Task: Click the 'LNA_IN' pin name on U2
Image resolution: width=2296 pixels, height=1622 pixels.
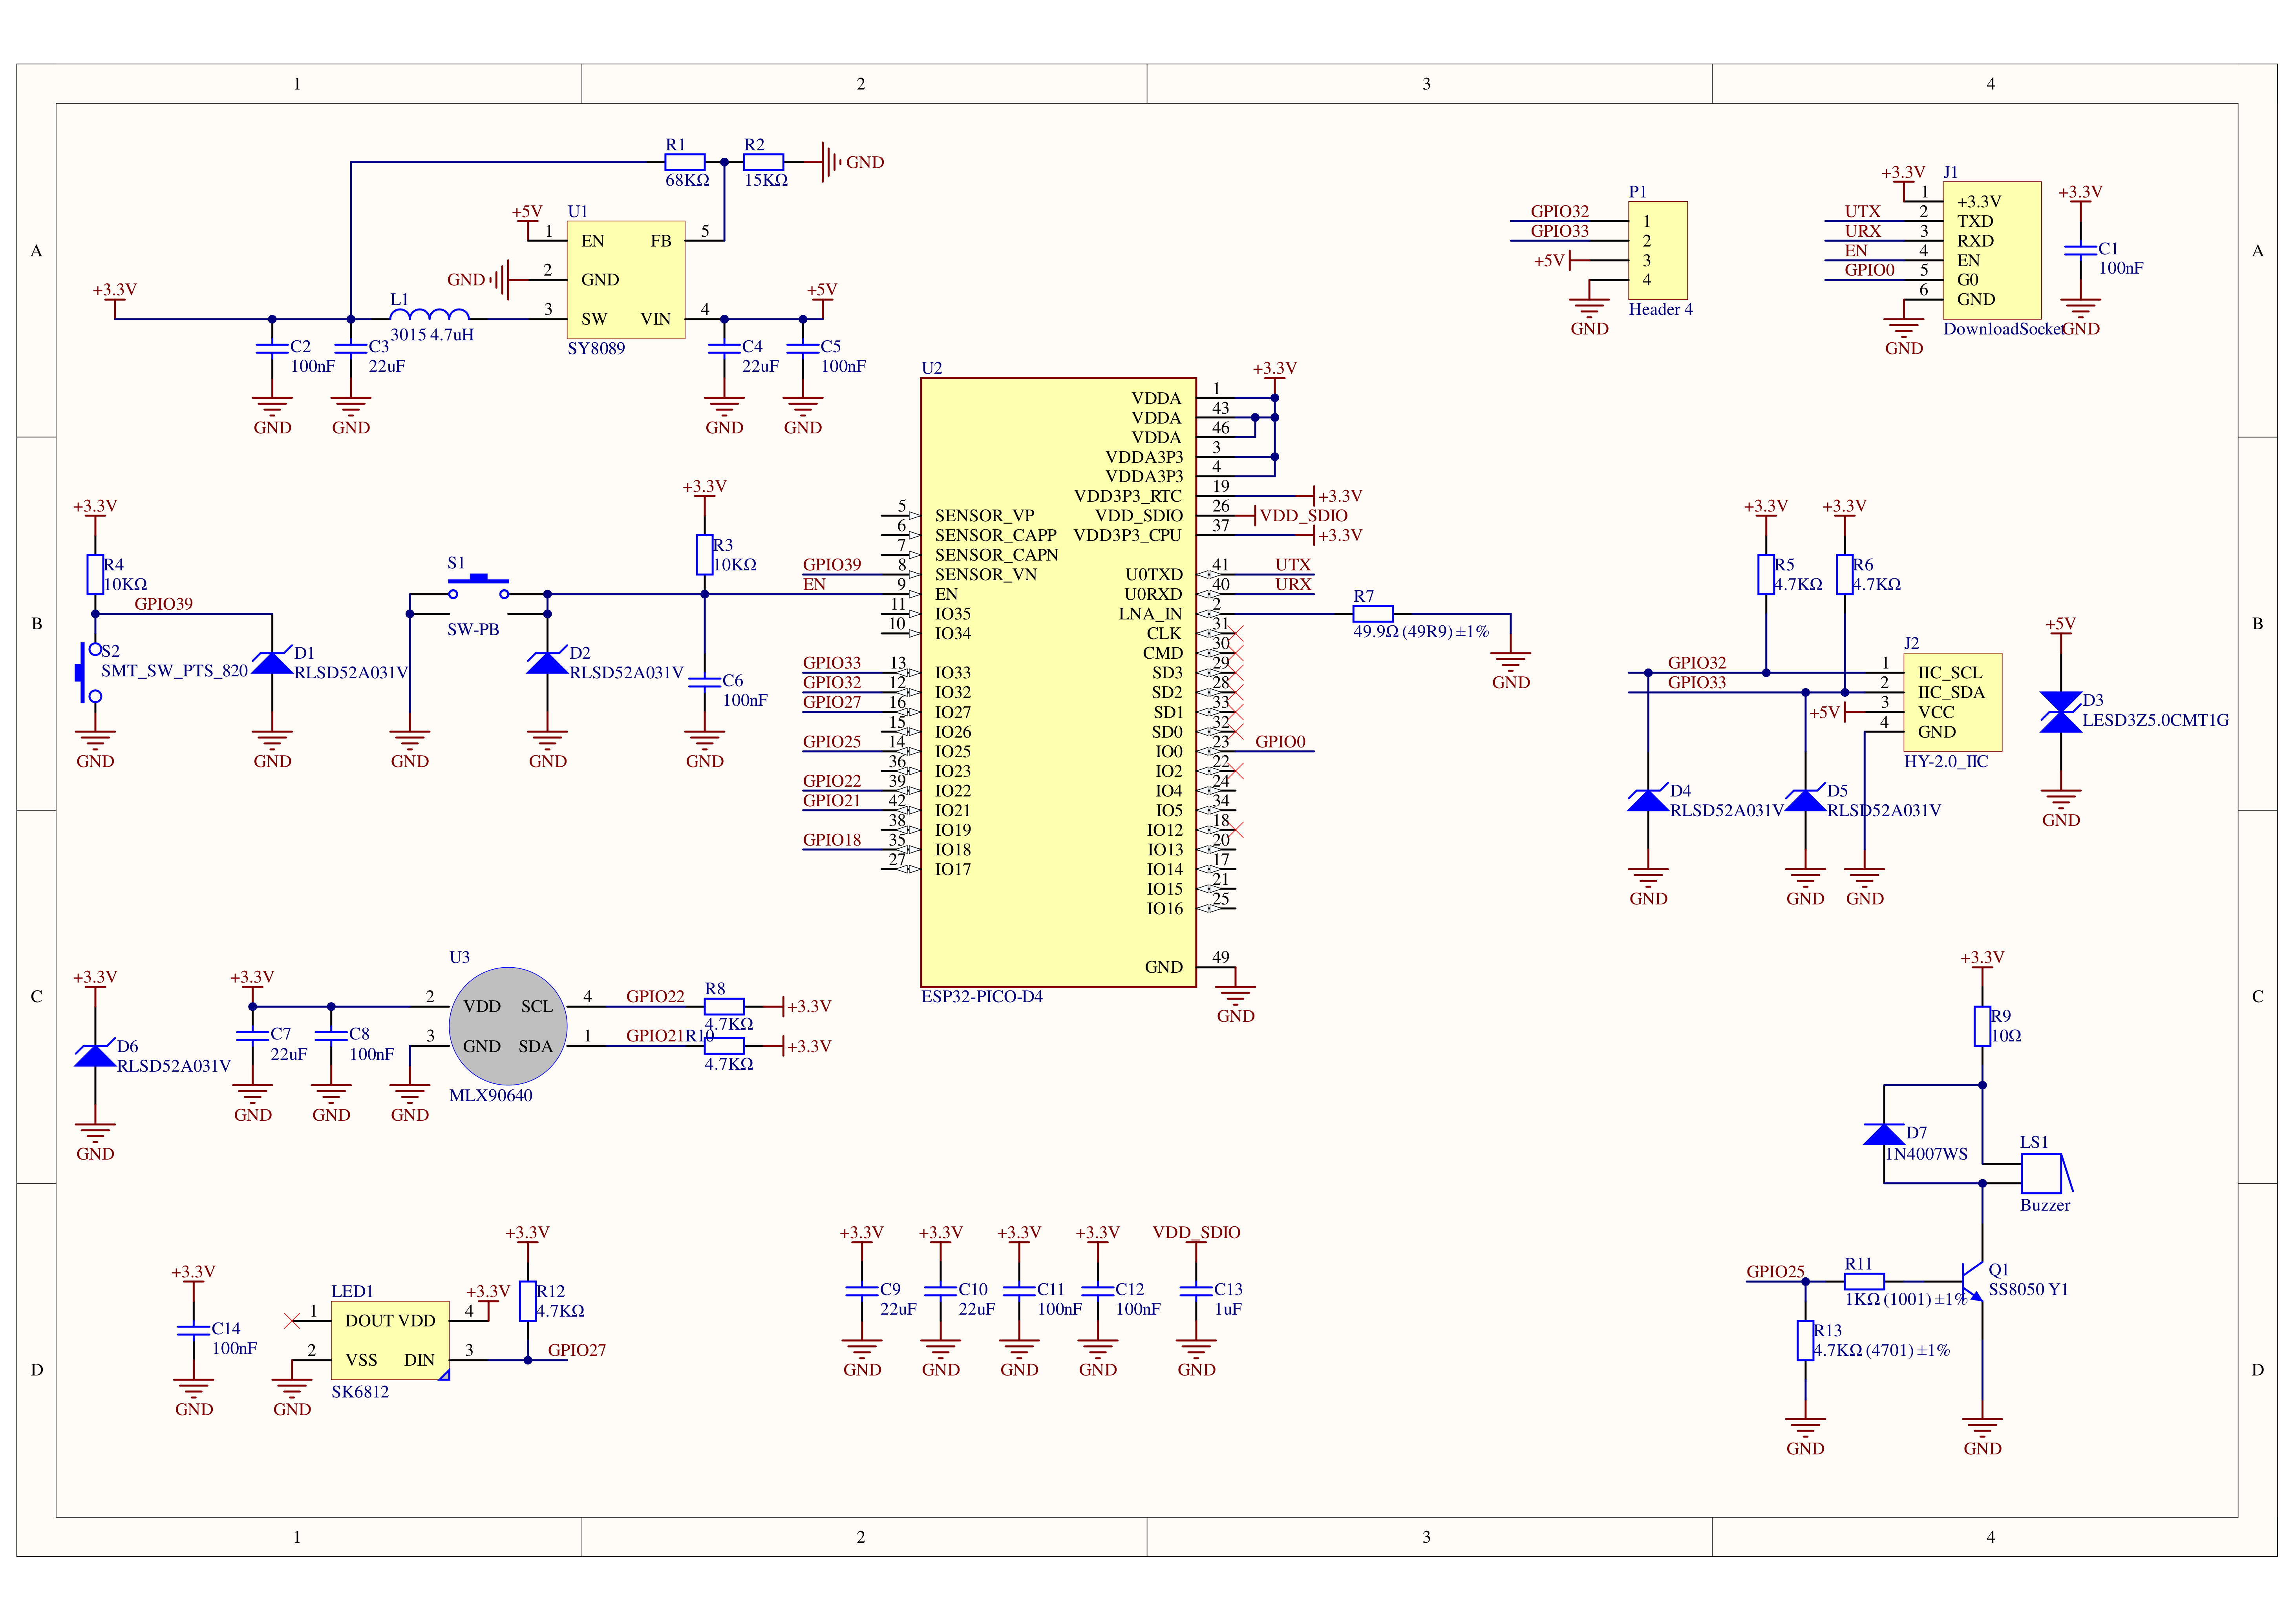Action: [x=1150, y=614]
